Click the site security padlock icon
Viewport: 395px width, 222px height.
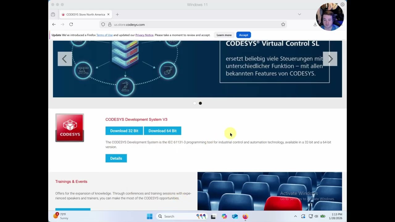coord(110,24)
